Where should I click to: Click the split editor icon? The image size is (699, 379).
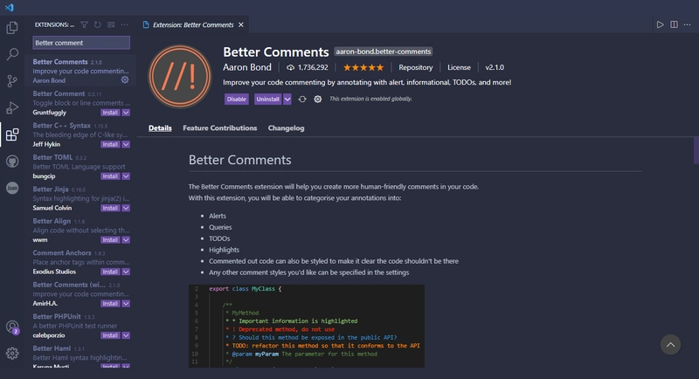pyautogui.click(x=674, y=24)
